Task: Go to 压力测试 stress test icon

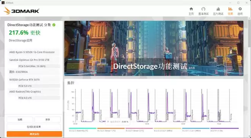Action: [x=218, y=11]
